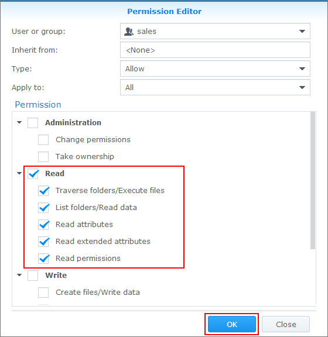Open the Type dropdown set to Allow
The width and height of the screenshot is (328, 337).
point(215,68)
